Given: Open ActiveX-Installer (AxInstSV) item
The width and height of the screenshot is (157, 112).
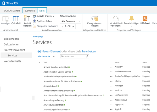Looking at the screenshot, I should (55, 67).
